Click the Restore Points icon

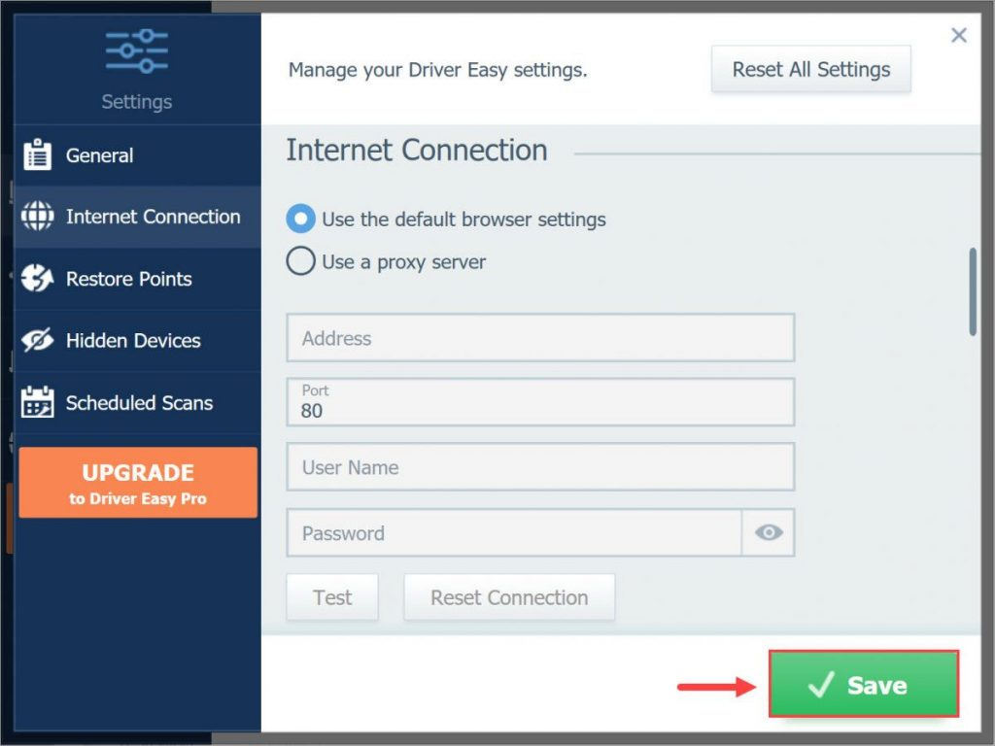(37, 279)
